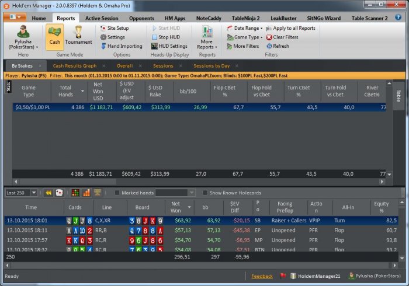Image resolution: width=409 pixels, height=286 pixels.
Task: Switch to Sessions by Day report tab
Action: 212,66
